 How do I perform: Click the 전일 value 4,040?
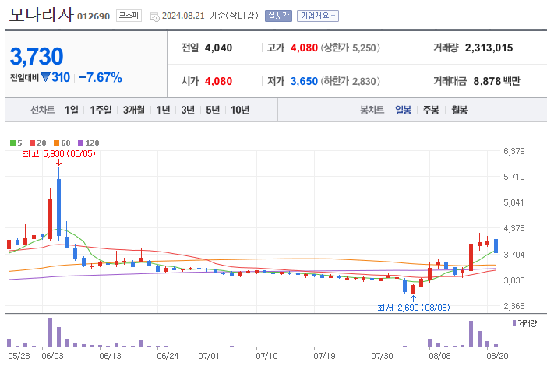(218, 48)
